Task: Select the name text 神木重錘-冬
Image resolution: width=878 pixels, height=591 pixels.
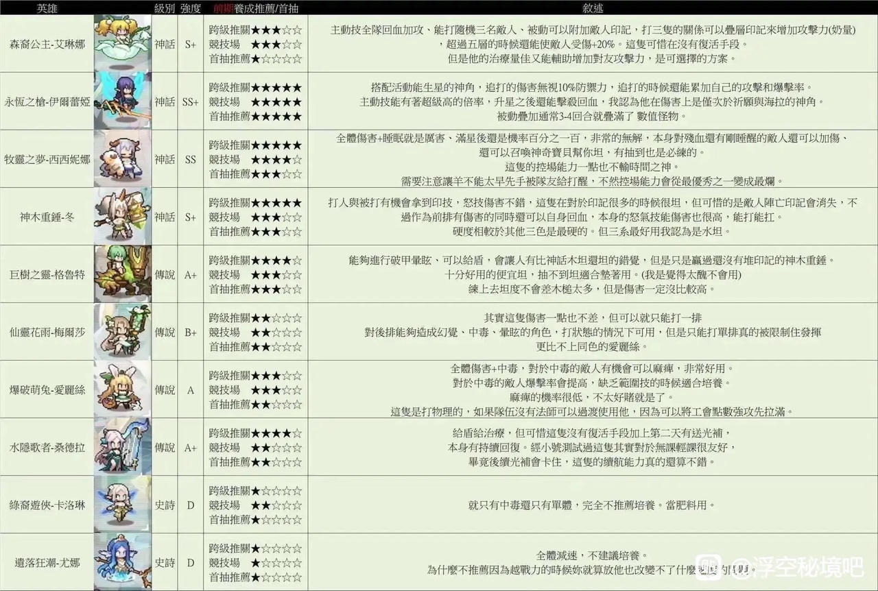Action: click(47, 217)
